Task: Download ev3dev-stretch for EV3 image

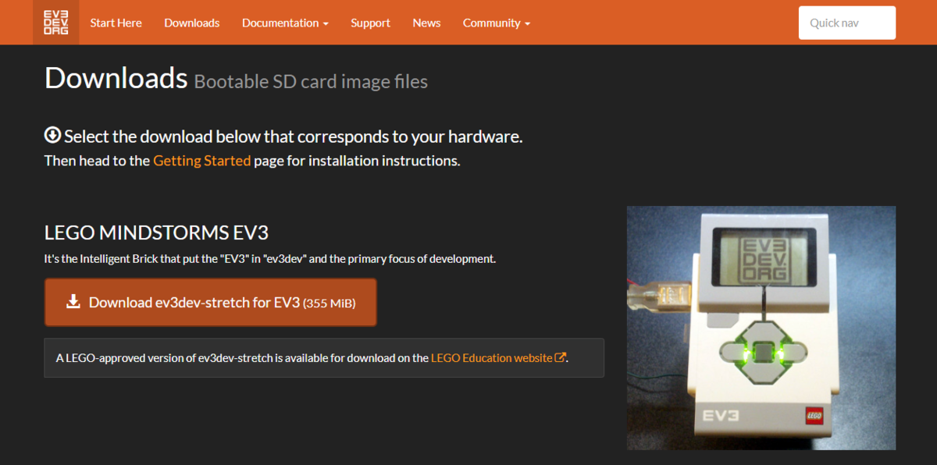Action: (211, 302)
